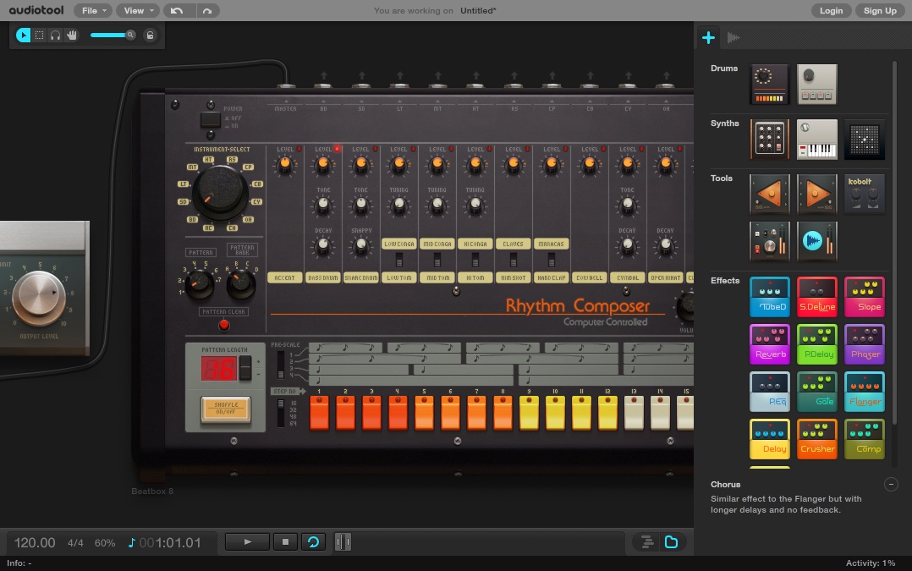Redo the last action
The height and width of the screenshot is (571, 912).
[207, 10]
